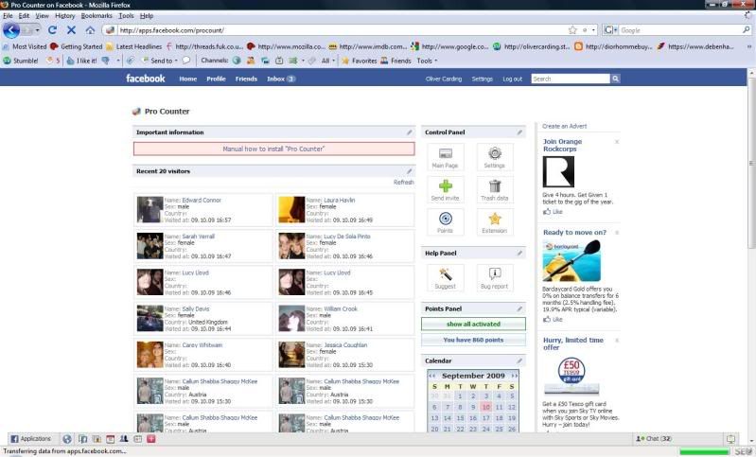The image size is (756, 457).
Task: Open the Applications menu in bottom bar
Action: coord(31,439)
